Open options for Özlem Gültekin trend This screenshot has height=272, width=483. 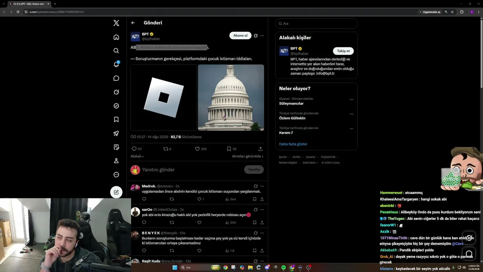coord(351,114)
